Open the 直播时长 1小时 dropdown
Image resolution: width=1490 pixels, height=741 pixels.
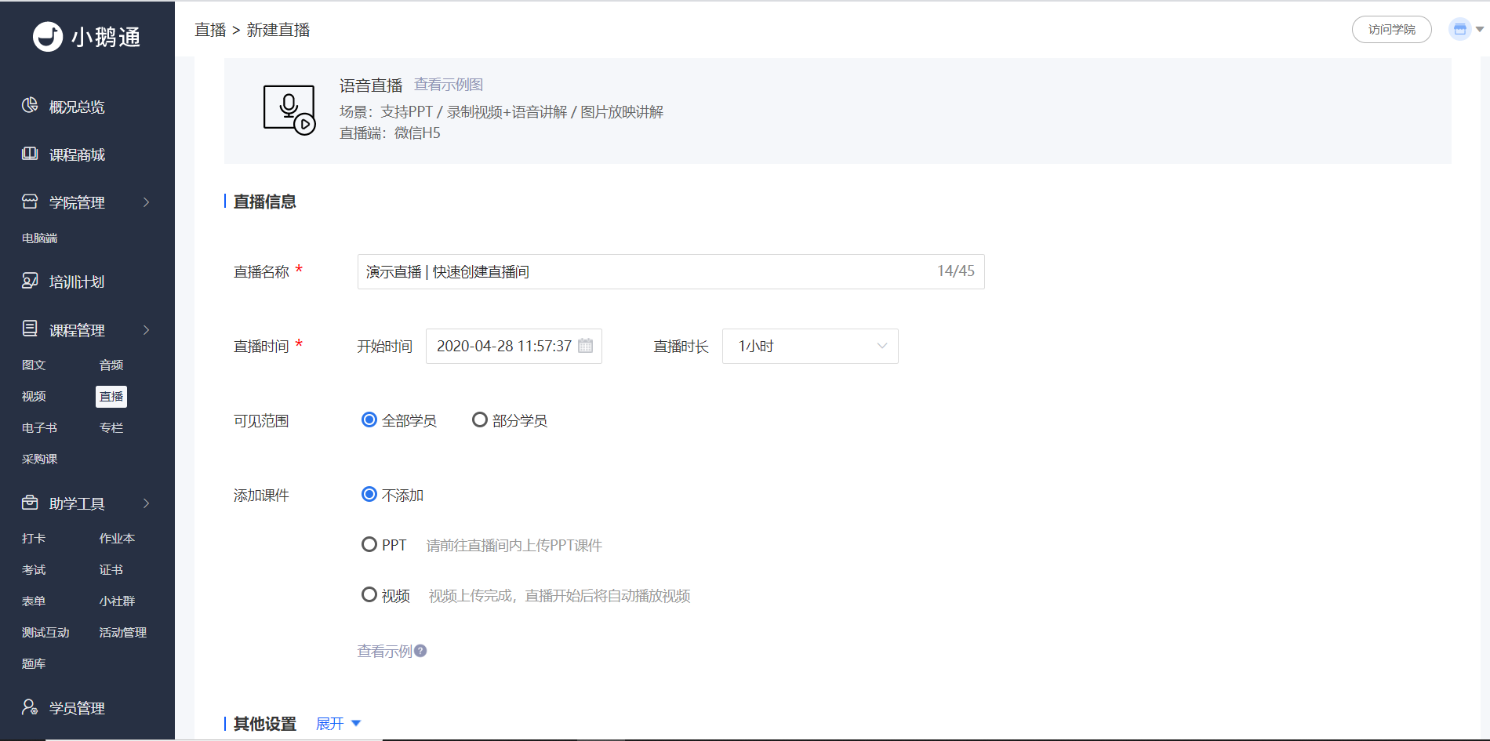(810, 347)
